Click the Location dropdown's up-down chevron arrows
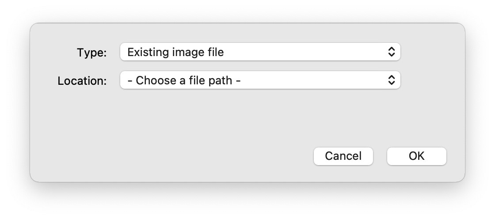The width and height of the screenshot is (495, 219). tap(391, 80)
